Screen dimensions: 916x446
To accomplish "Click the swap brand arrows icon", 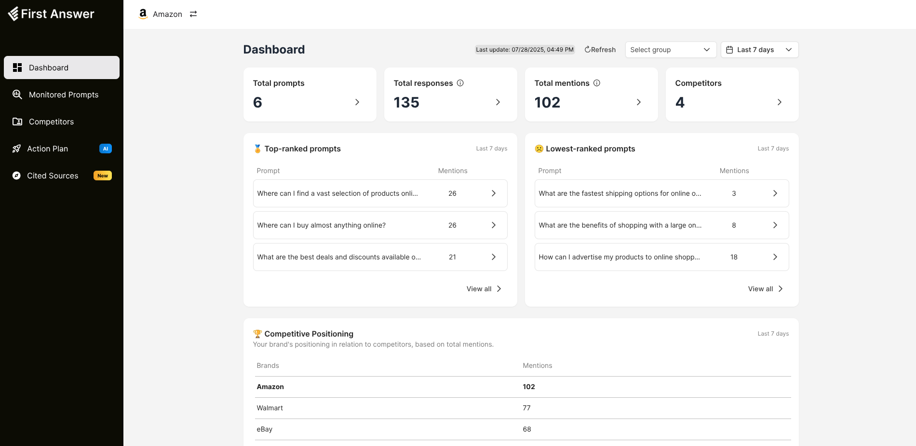I will [x=193, y=14].
